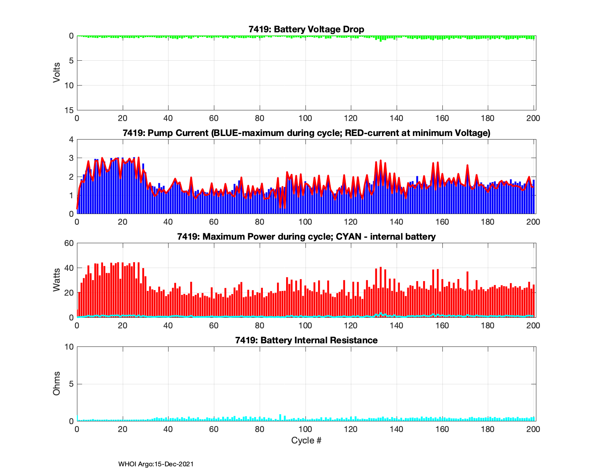
Task: Click the 'Battery Internal Resistance' chart title
Action: click(306, 340)
